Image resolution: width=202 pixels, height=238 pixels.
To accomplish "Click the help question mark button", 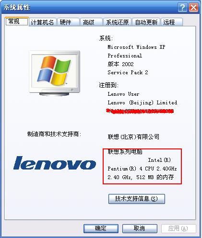I will (x=182, y=7).
